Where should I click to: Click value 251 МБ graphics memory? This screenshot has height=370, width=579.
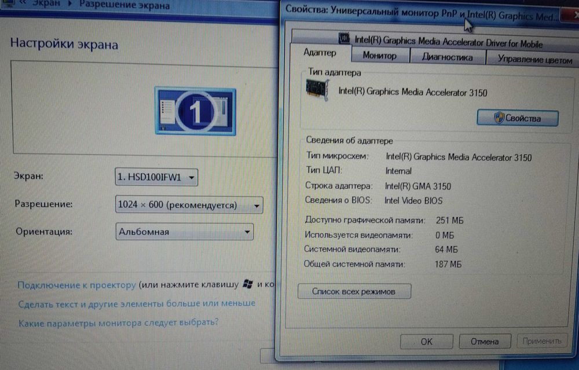[x=449, y=221]
